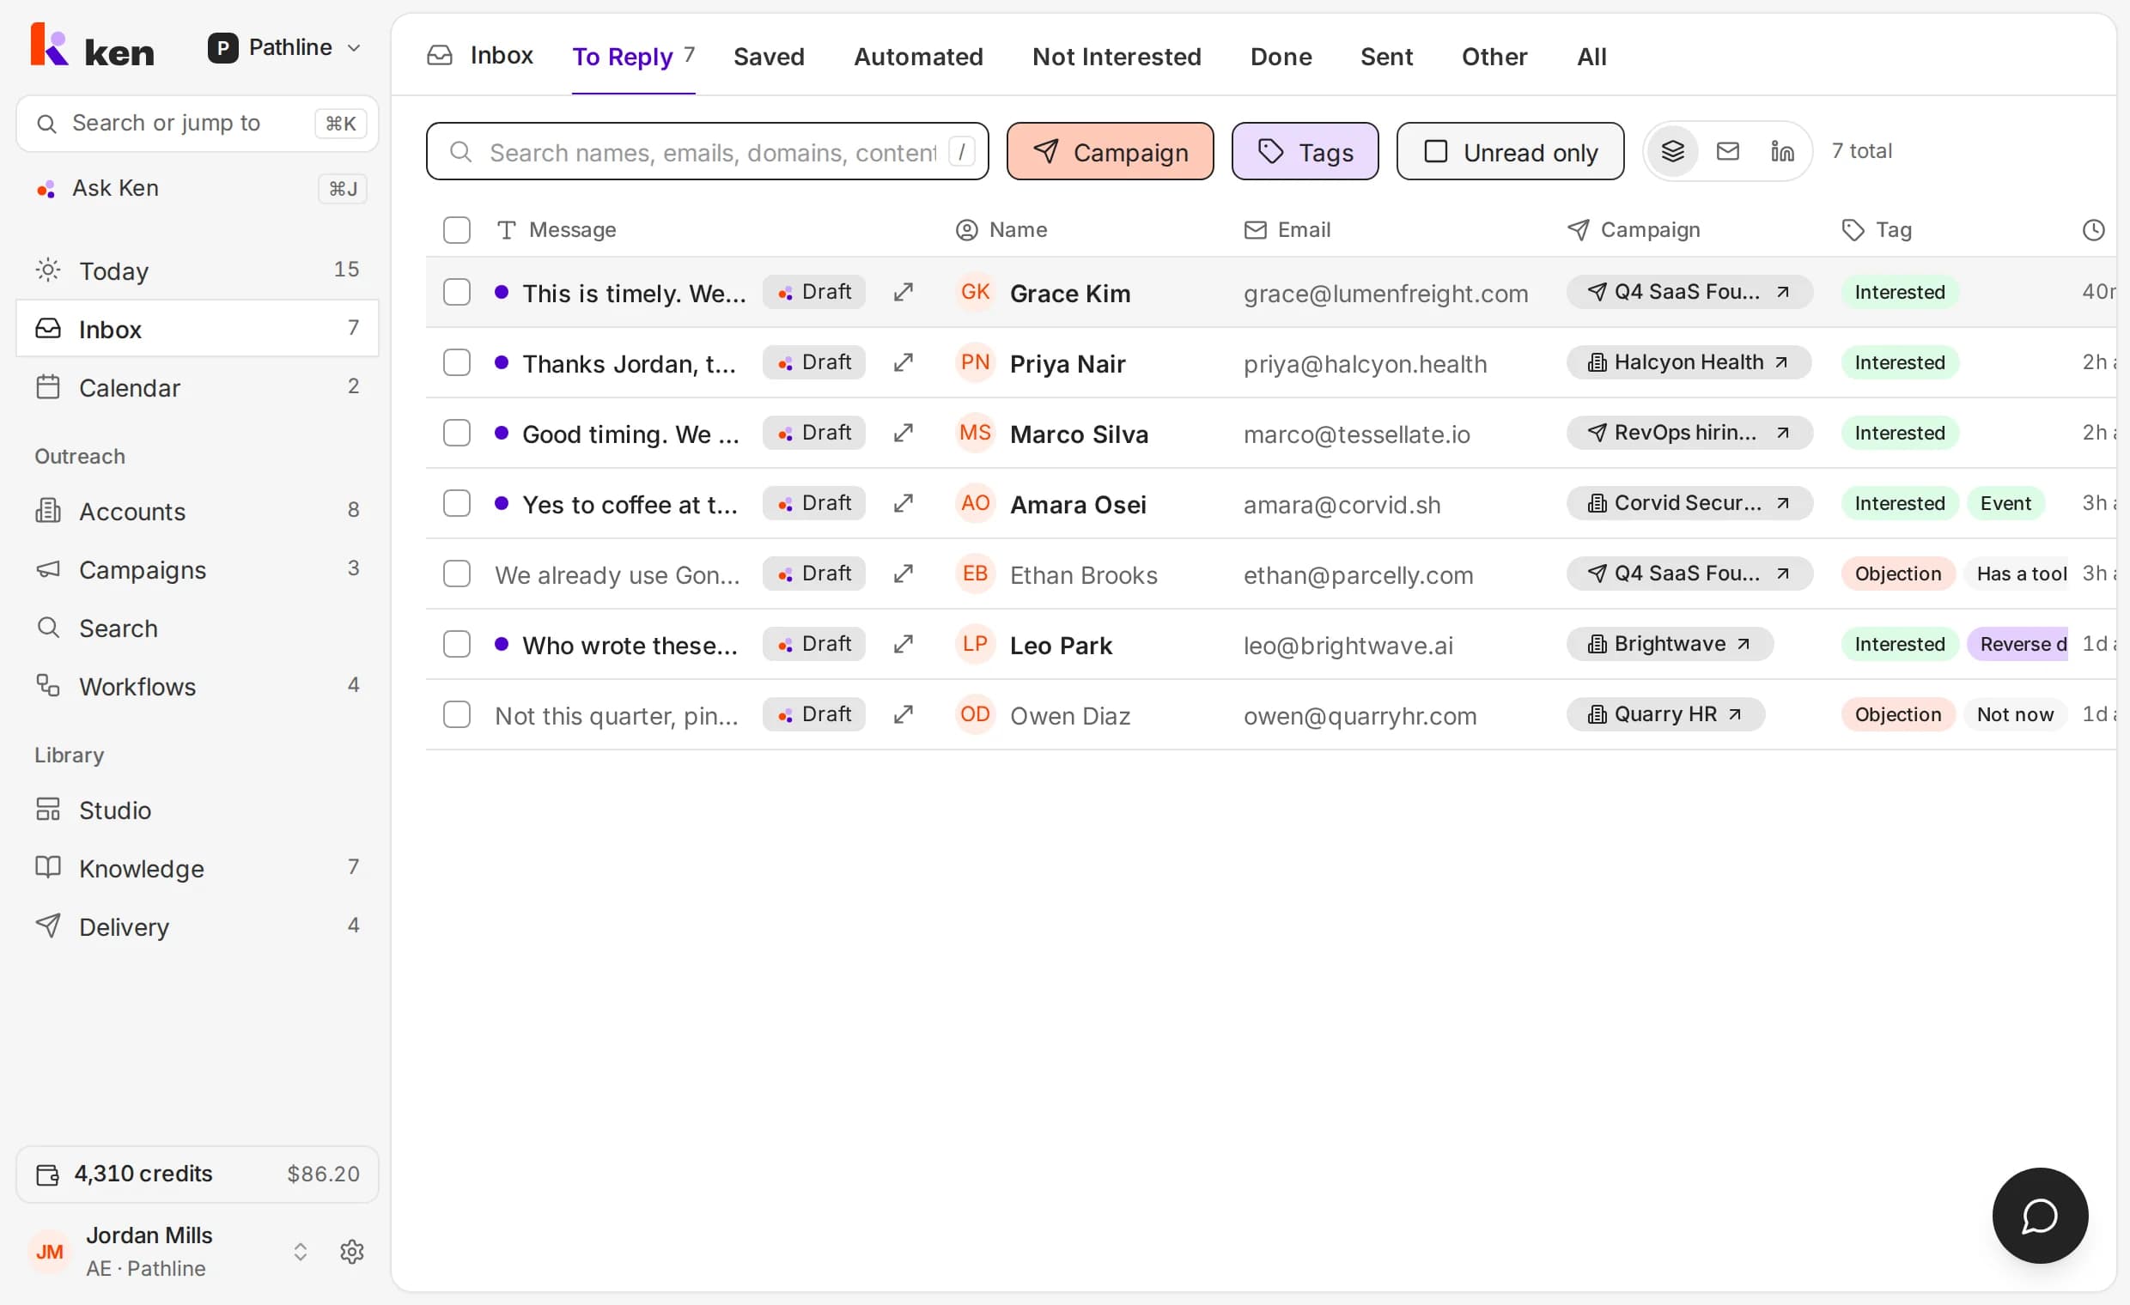Click the Ken logo
The height and width of the screenshot is (1305, 2130).
(x=93, y=46)
